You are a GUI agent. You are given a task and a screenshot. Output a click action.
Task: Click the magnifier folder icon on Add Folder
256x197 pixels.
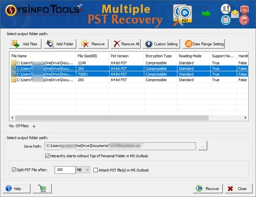pos(50,44)
